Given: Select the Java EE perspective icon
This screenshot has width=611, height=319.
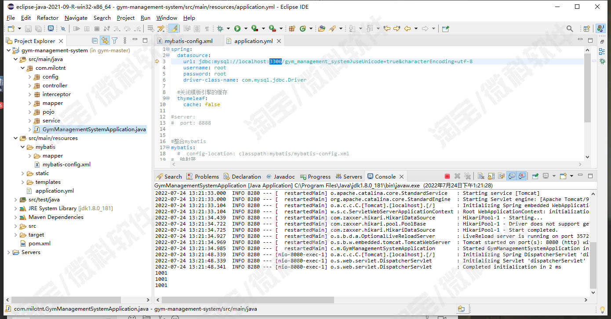Looking at the screenshot, I should pos(601,29).
